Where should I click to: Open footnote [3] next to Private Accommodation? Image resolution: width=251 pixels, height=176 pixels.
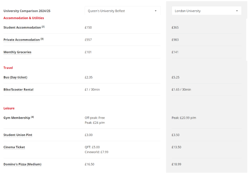pos(42,39)
